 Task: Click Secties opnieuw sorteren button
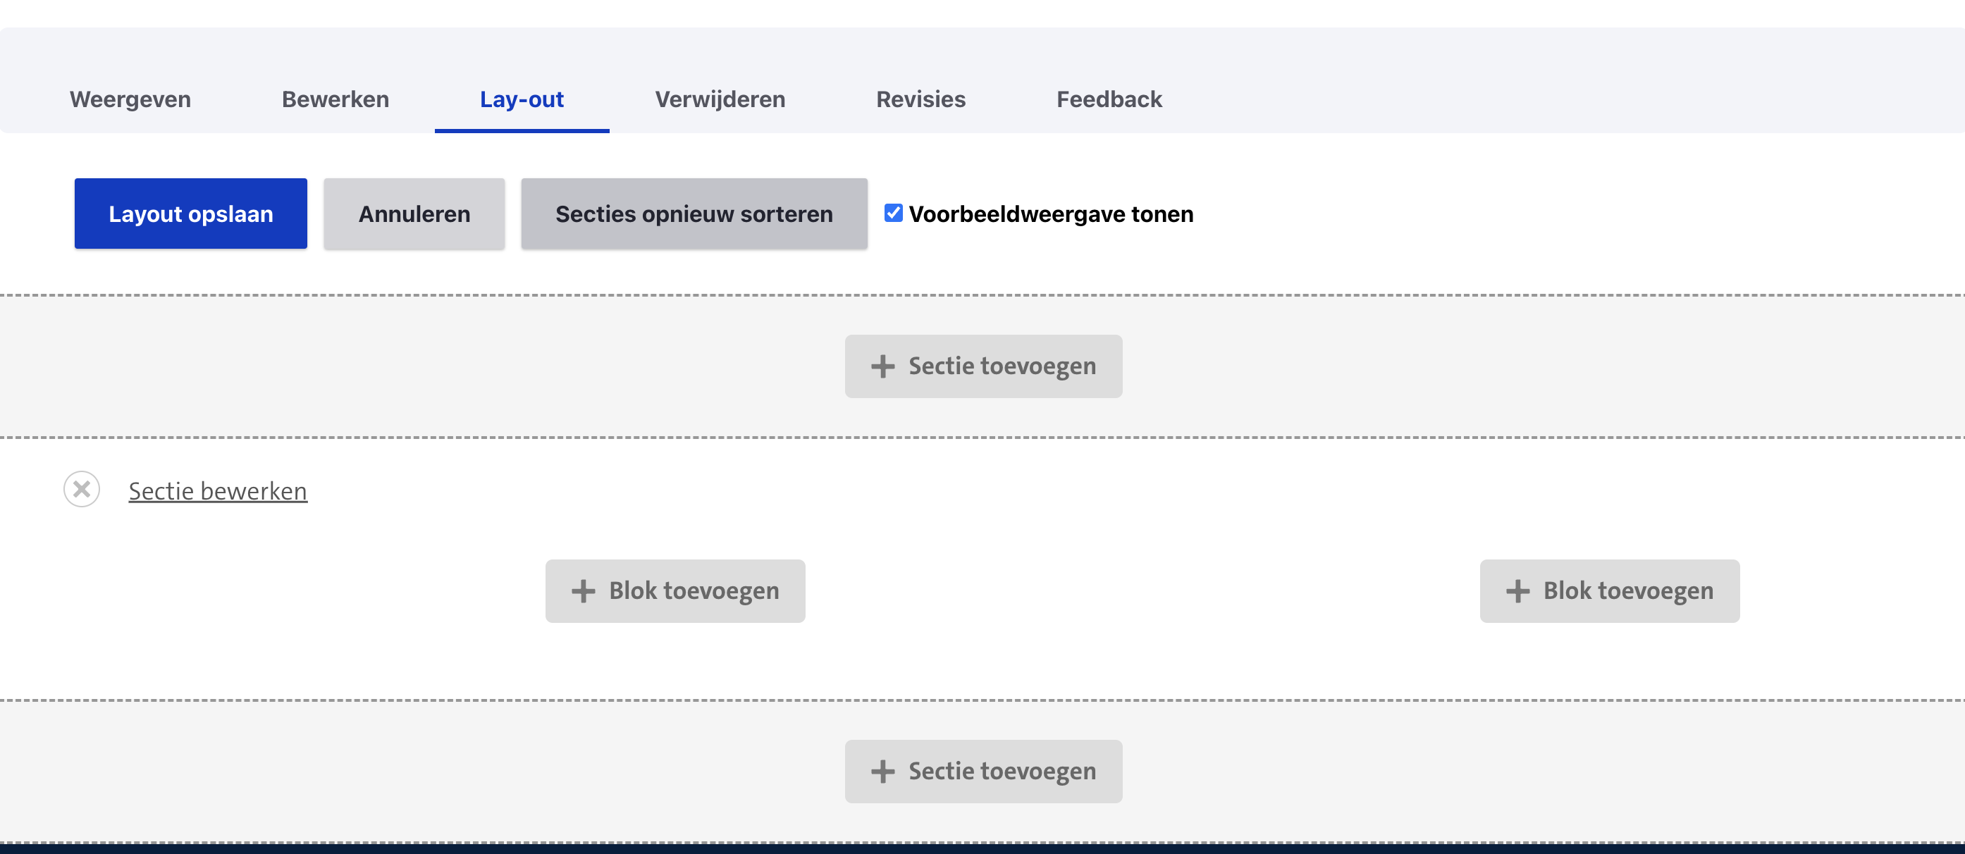click(x=694, y=213)
